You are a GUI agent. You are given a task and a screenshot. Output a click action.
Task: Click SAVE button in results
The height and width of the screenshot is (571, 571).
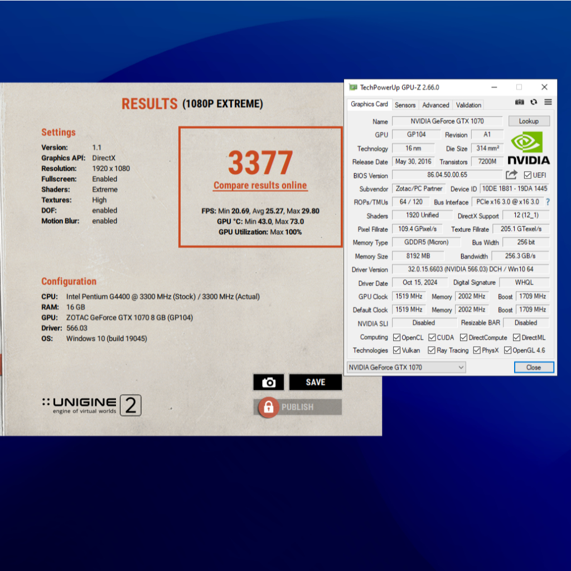click(316, 383)
